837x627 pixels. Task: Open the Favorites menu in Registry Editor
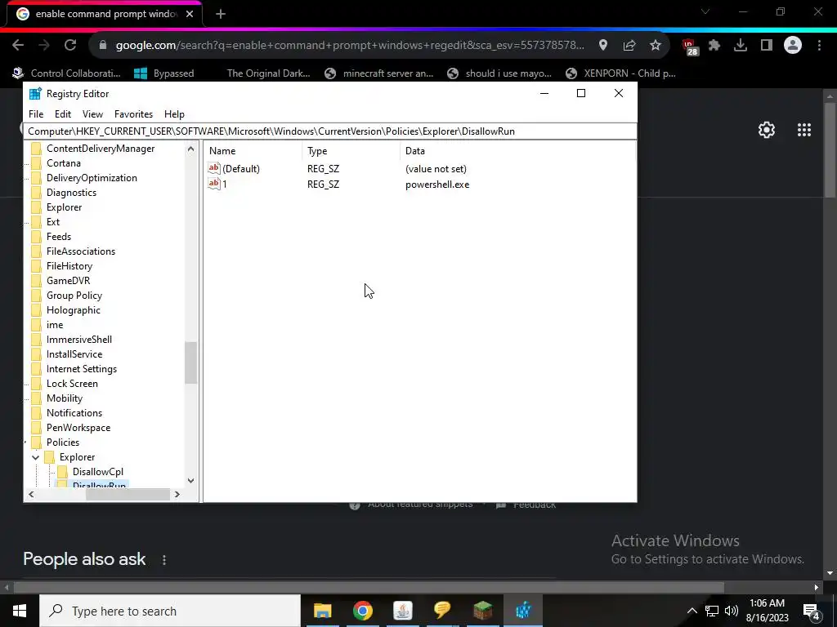coord(133,114)
